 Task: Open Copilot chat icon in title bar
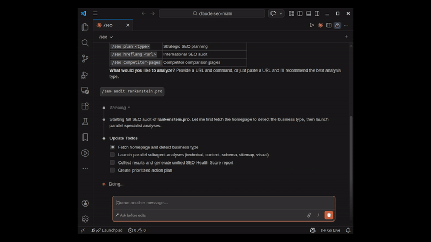[273, 13]
